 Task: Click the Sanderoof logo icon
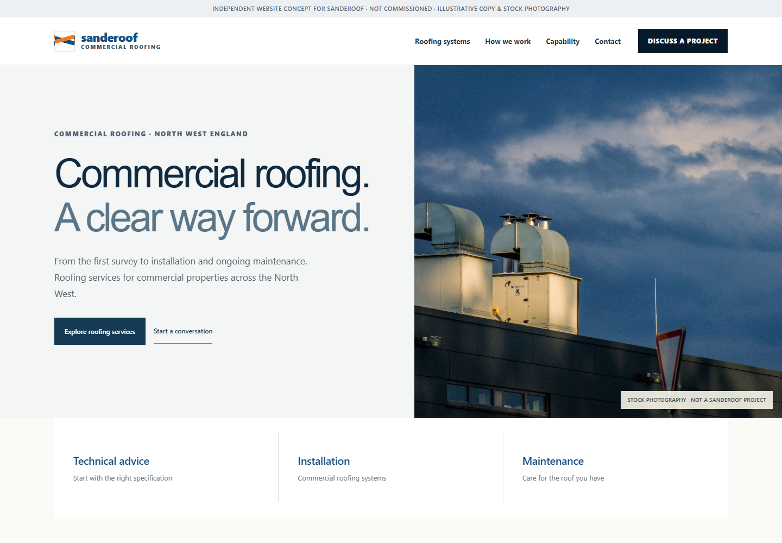65,41
